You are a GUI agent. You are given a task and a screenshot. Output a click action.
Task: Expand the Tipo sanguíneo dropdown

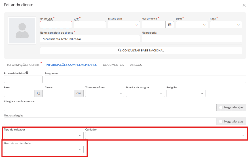tap(105, 93)
